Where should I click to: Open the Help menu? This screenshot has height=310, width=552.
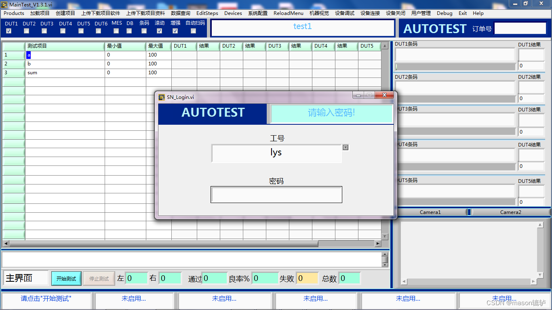478,13
